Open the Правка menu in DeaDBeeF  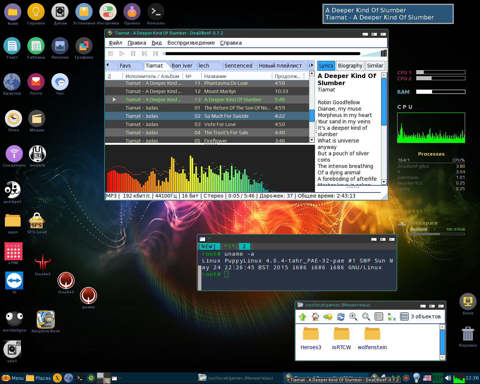click(x=137, y=43)
